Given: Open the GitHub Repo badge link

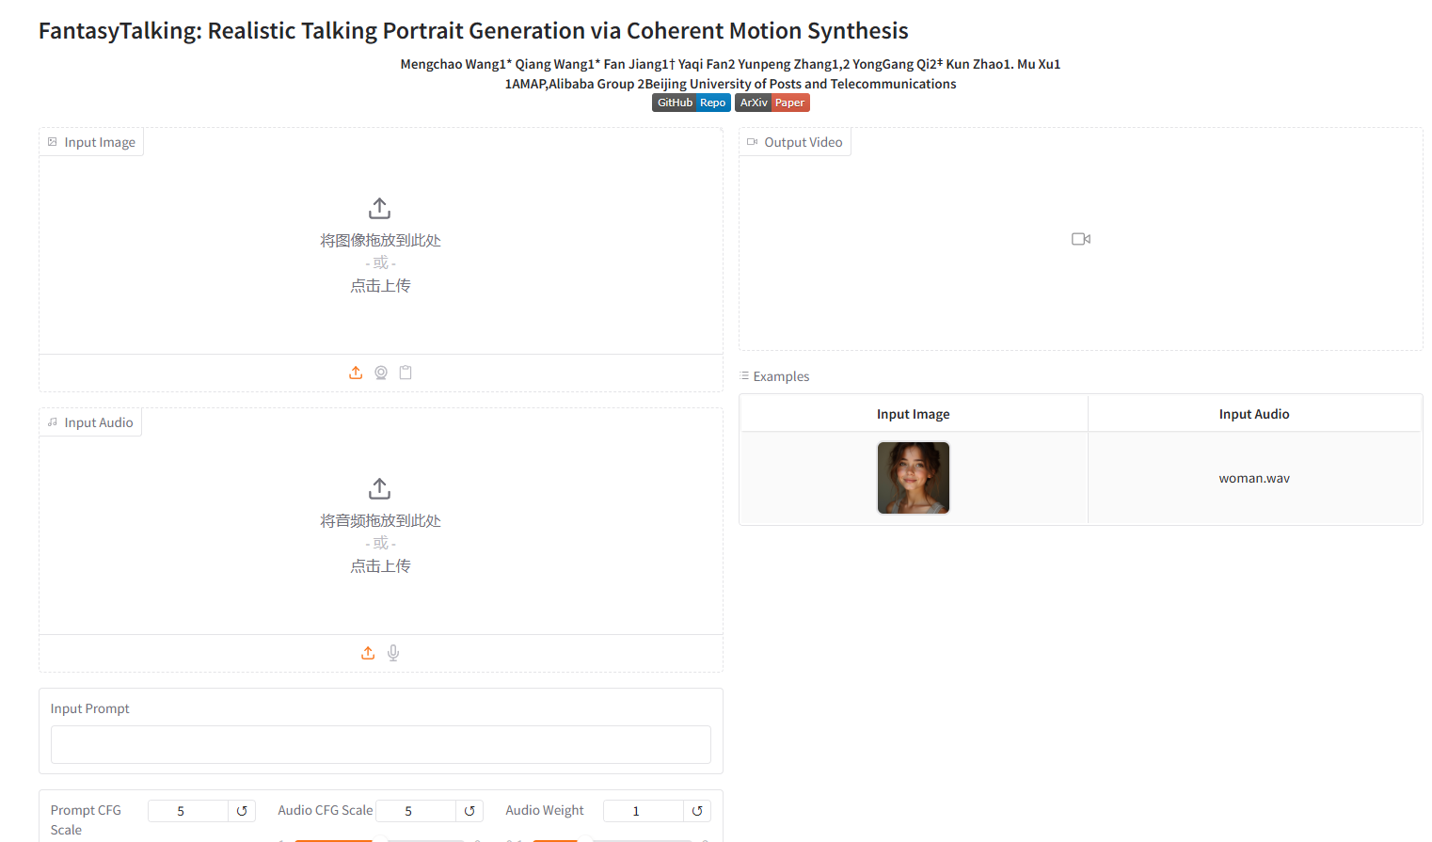Looking at the screenshot, I should click(691, 103).
